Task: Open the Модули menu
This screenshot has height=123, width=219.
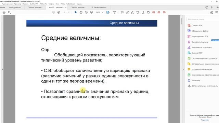Action: (51, 4)
